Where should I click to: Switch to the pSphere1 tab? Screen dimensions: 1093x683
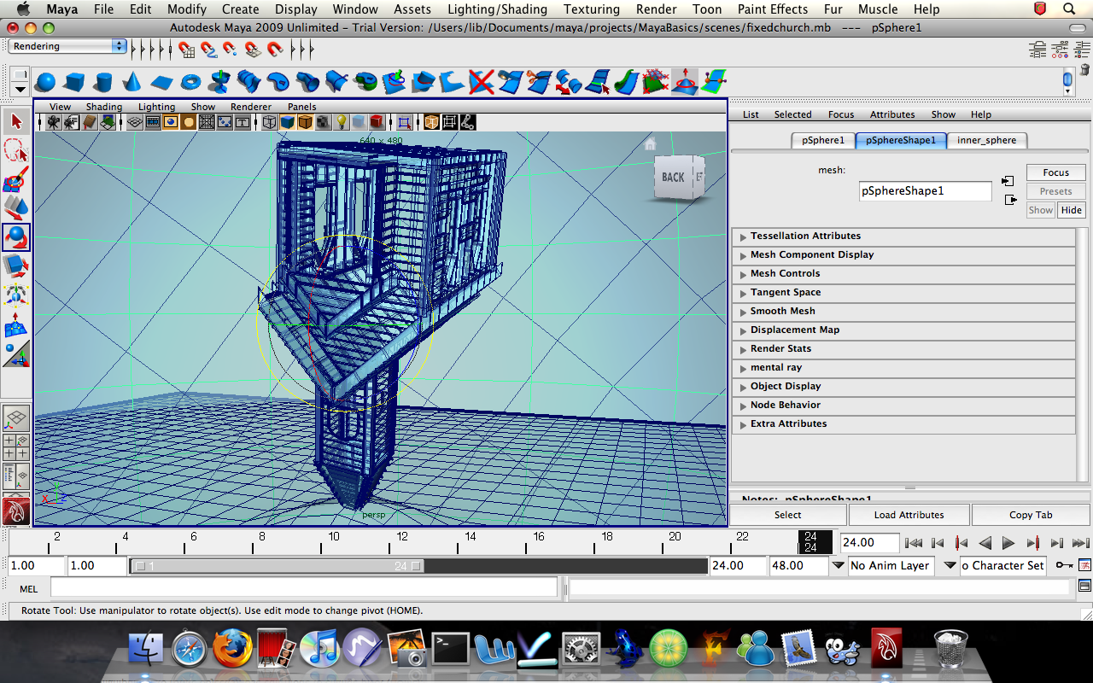tap(823, 141)
